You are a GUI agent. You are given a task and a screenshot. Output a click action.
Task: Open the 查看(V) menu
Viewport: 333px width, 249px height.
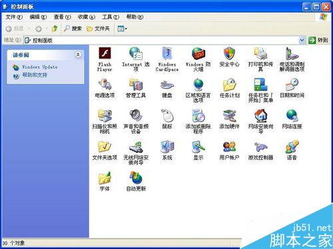62,17
